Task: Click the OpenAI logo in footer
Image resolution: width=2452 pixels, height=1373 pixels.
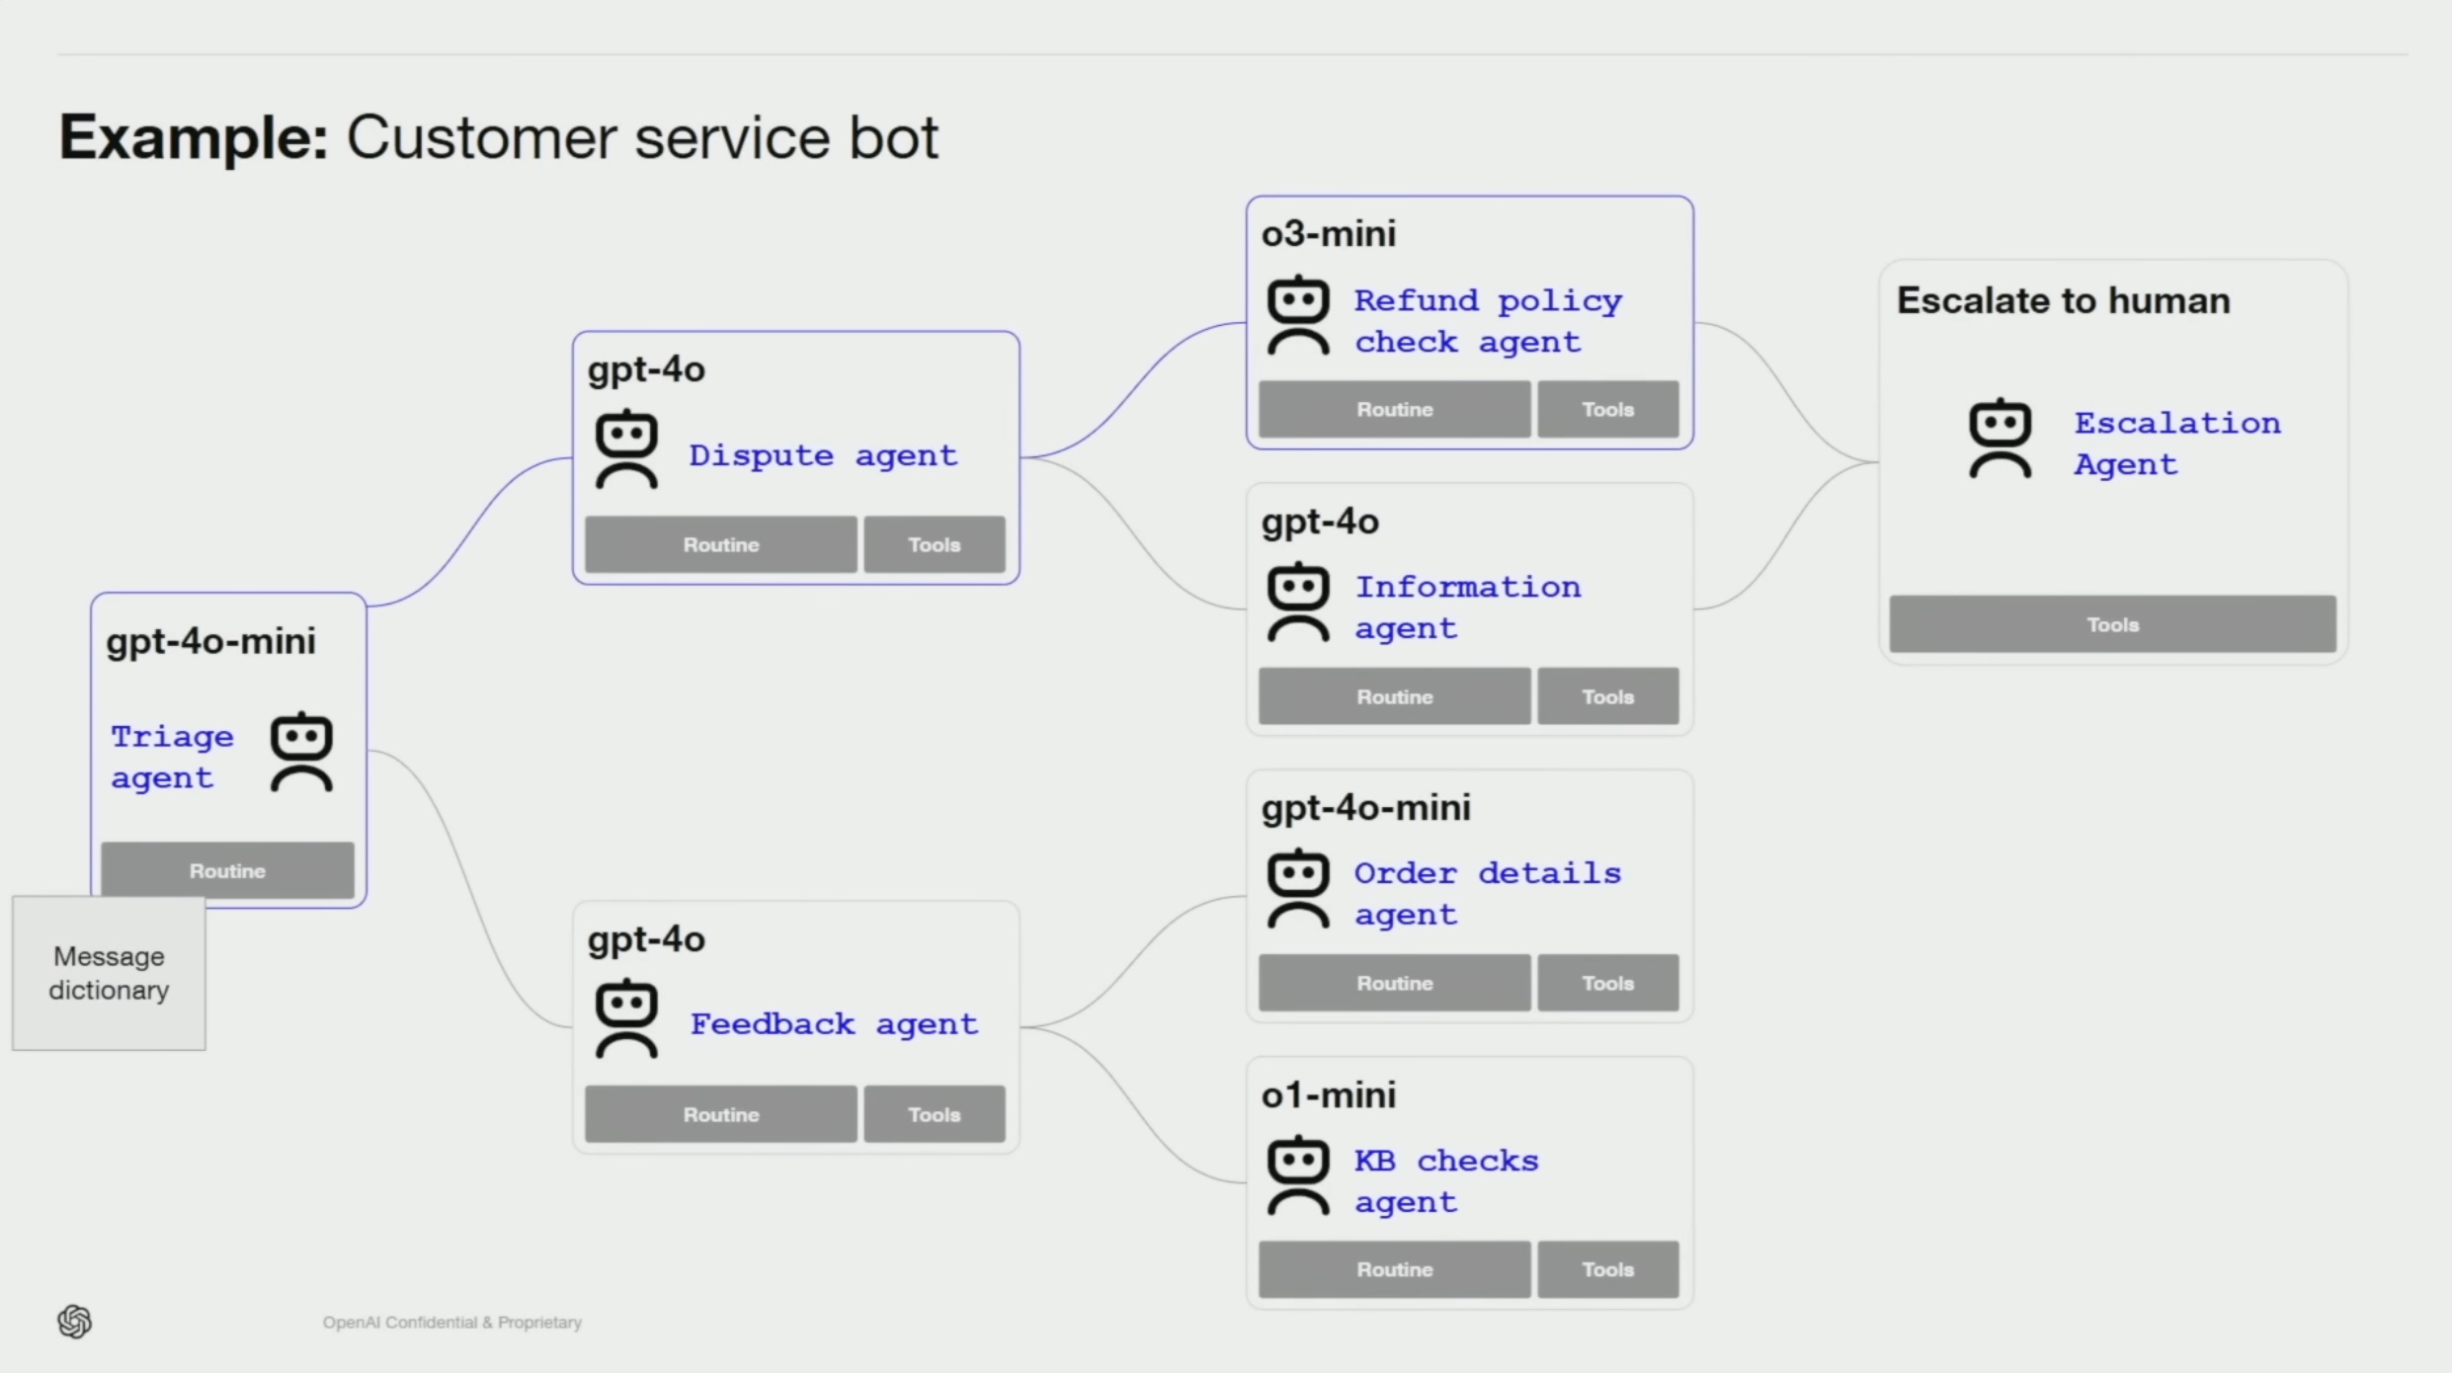Action: click(x=75, y=1321)
